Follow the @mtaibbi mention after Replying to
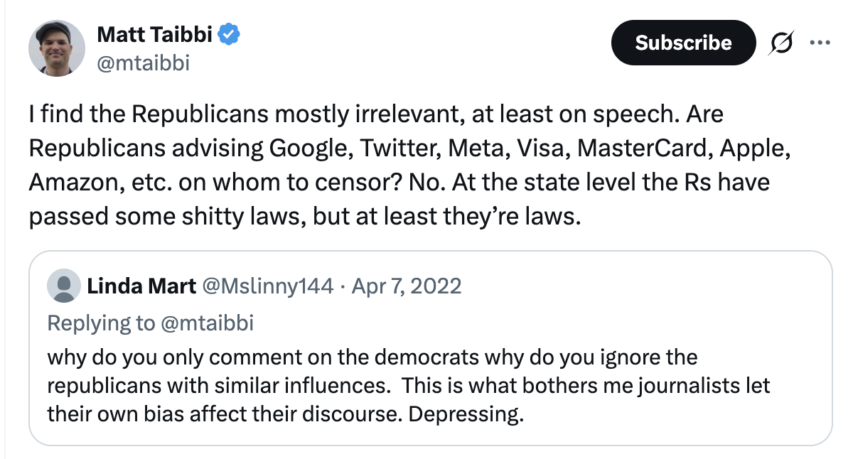853x459 pixels. (206, 323)
